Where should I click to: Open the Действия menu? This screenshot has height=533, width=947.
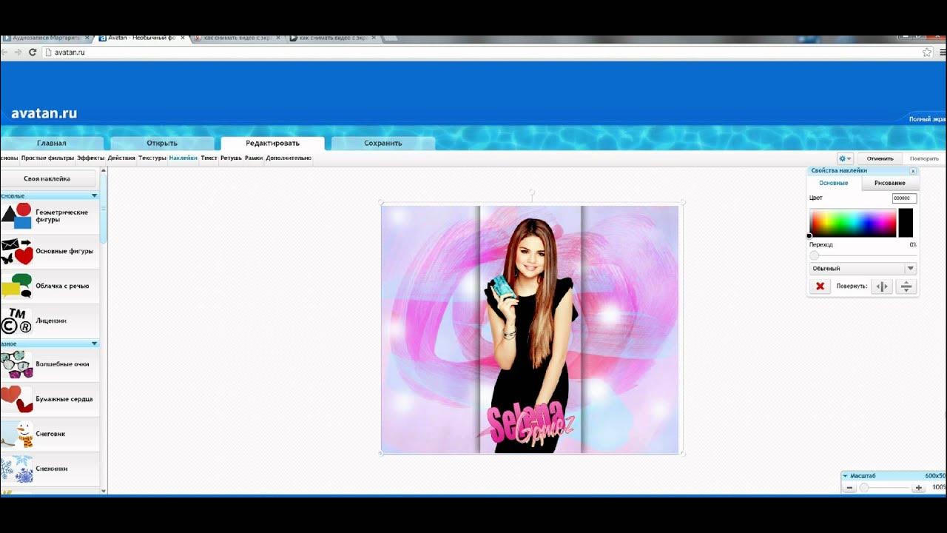coord(121,158)
